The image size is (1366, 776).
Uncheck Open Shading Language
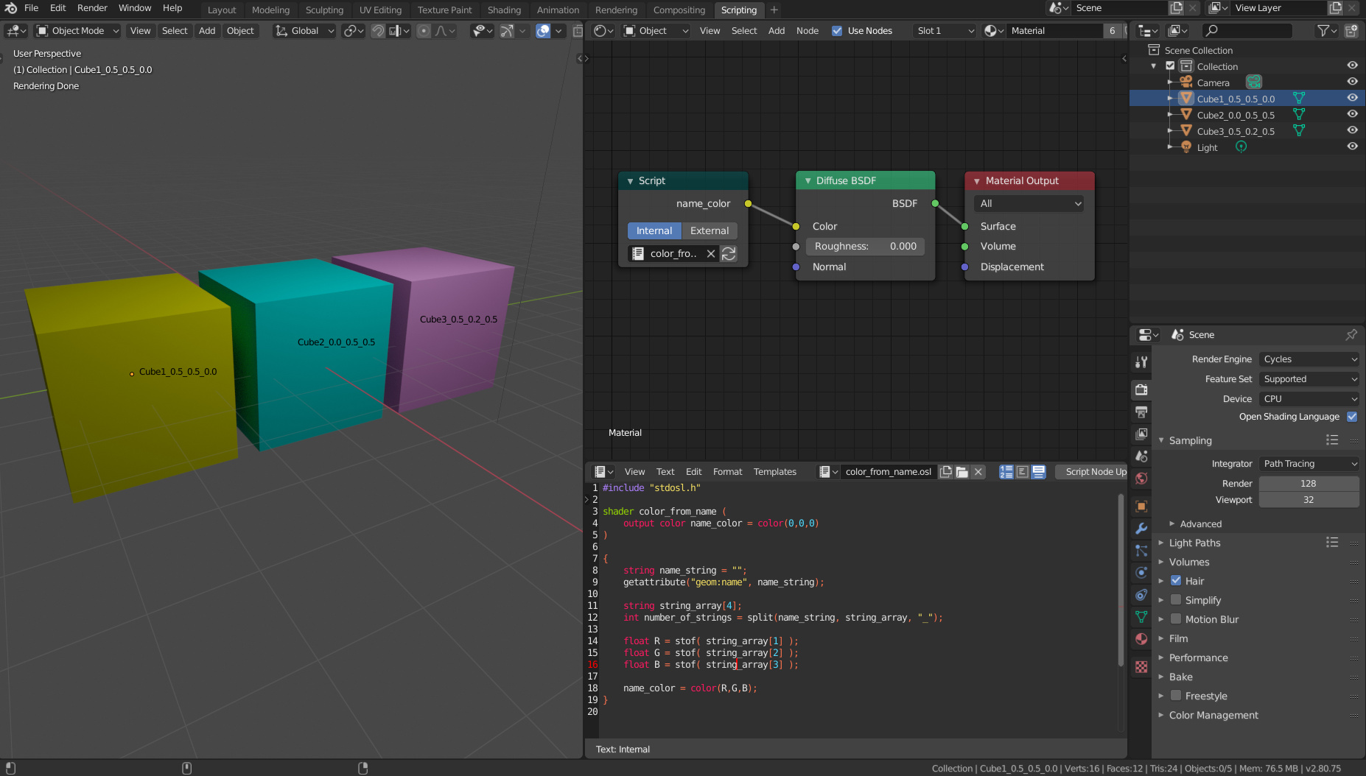pyautogui.click(x=1352, y=417)
